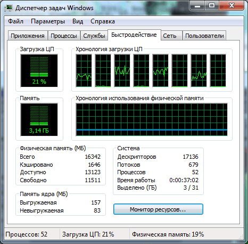
Task: Click the Время работы value 0:00:37:02
Action: pyautogui.click(x=184, y=180)
